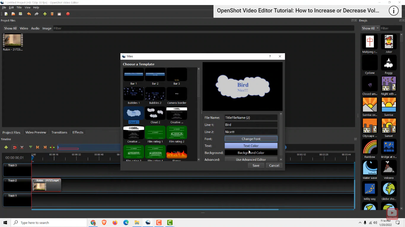Open the View menu
Image resolution: width=405 pixels, height=227 pixels.
pyautogui.click(x=28, y=7)
